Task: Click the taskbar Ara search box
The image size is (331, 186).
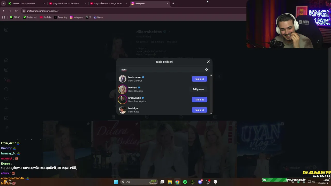Action: 139,182
